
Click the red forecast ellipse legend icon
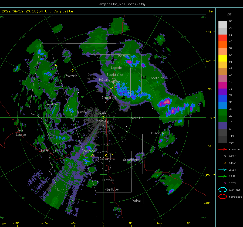point(222,196)
